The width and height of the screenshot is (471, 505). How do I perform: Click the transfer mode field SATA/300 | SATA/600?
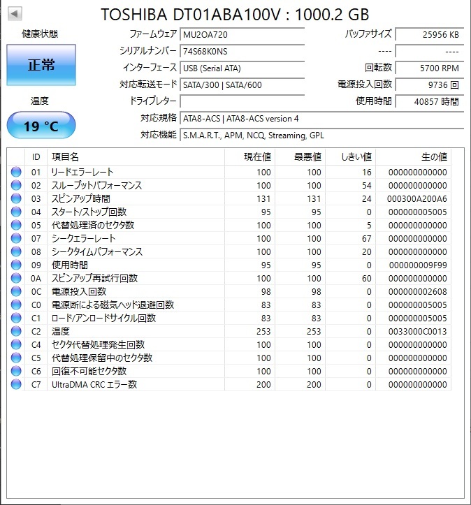pos(242,85)
